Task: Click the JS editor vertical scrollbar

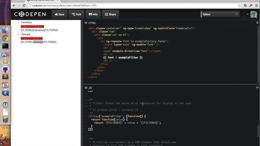Action: [x=258, y=131]
